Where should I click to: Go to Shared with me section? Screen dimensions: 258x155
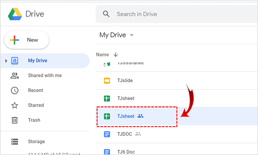coord(45,76)
